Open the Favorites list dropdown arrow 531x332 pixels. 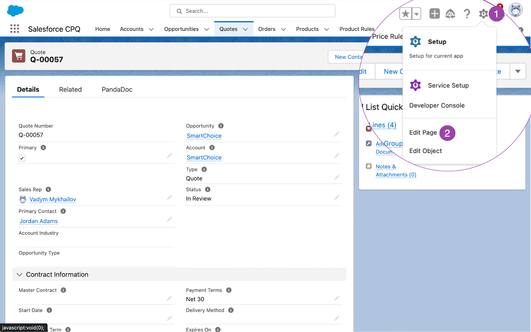[x=417, y=14]
